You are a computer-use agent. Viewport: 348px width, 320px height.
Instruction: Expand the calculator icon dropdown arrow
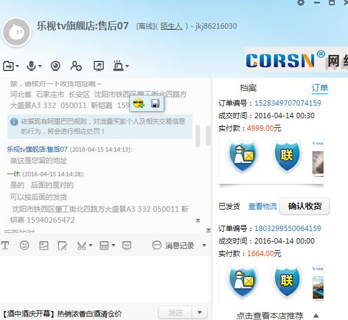(113, 245)
